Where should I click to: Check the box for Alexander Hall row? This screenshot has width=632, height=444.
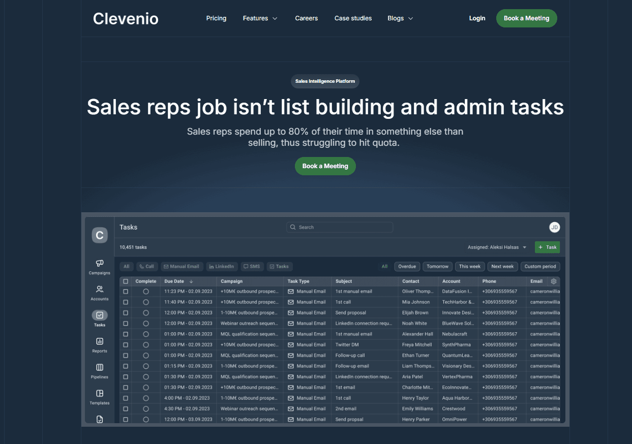(x=126, y=334)
